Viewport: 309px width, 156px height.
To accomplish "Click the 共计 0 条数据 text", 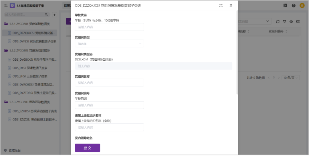I will point(255,78).
